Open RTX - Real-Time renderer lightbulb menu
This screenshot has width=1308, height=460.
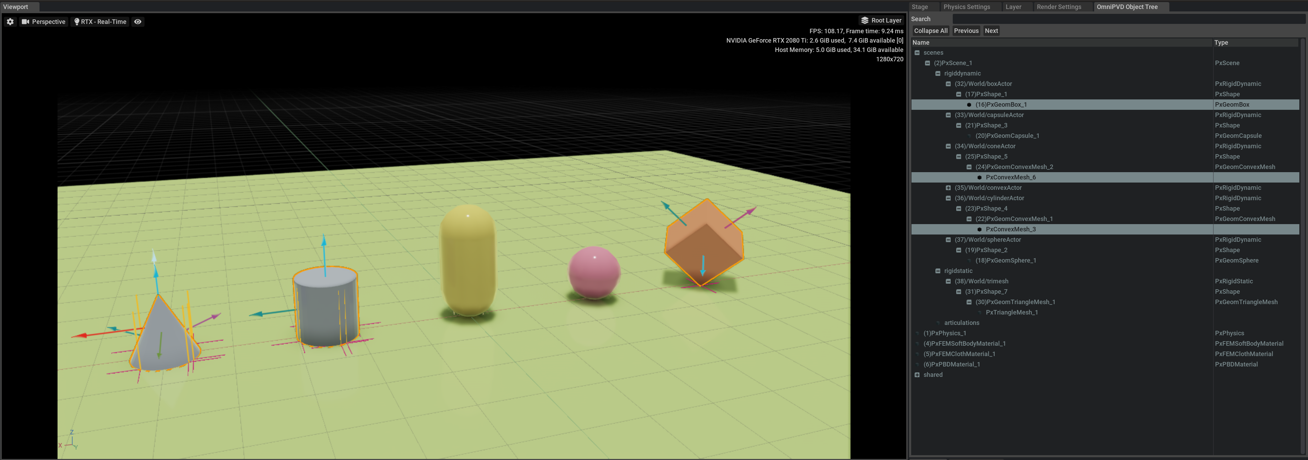tap(77, 22)
